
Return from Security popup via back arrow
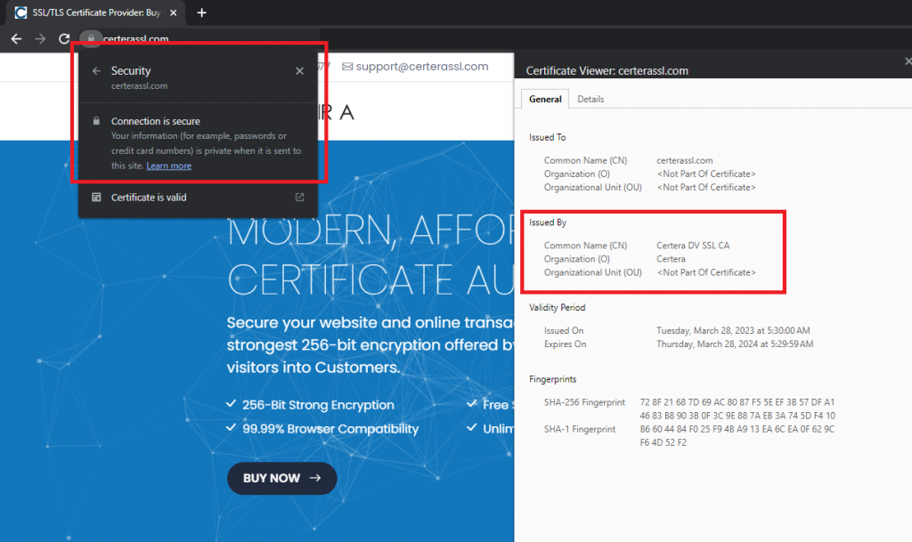coord(96,71)
